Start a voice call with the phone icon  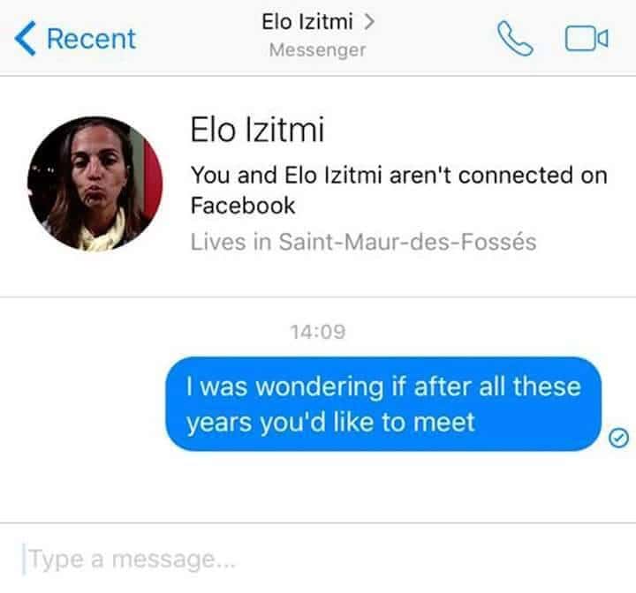(x=515, y=39)
